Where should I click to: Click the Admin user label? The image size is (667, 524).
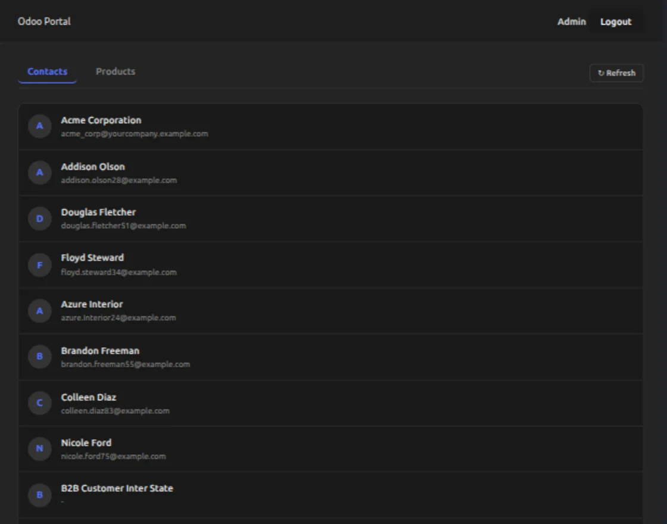(x=571, y=22)
